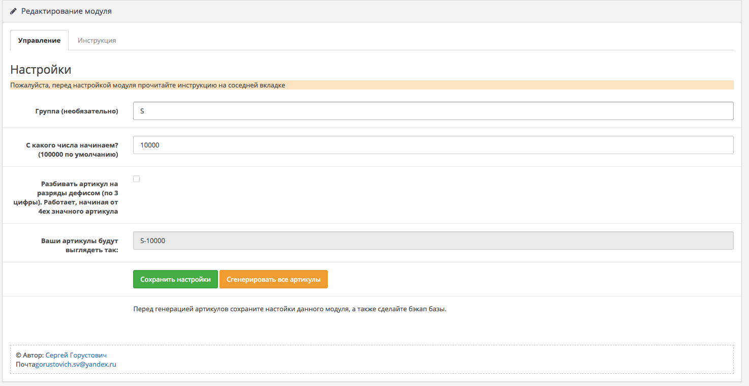Enable the split article by hyphen checkbox
The image size is (749, 386).
point(136,179)
